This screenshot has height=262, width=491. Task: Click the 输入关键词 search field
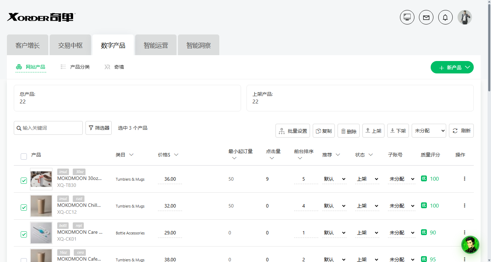48,128
